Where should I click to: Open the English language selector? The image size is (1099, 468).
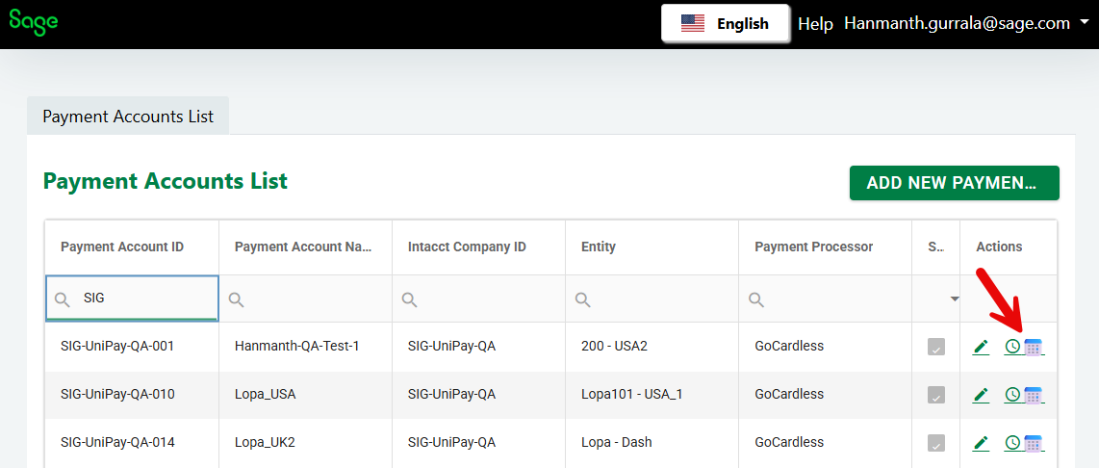click(x=726, y=24)
